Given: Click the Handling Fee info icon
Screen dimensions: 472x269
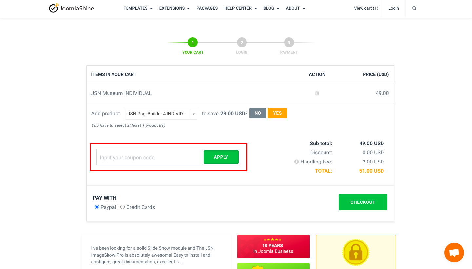Looking at the screenshot, I should tap(296, 162).
